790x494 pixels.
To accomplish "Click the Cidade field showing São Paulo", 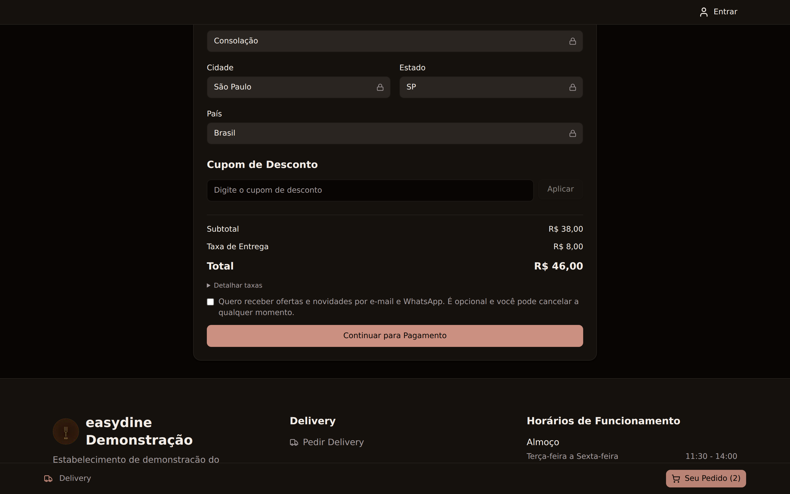I will tap(298, 87).
